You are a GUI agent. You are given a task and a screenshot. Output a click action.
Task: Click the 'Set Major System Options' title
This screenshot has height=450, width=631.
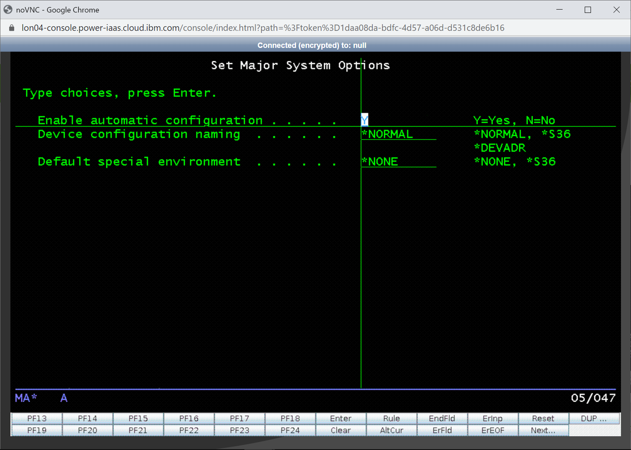point(300,65)
